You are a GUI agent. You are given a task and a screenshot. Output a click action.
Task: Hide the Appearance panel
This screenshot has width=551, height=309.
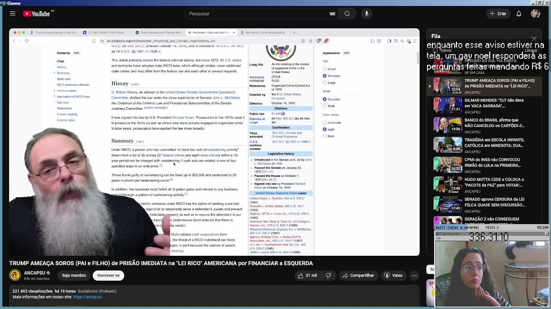click(347, 53)
